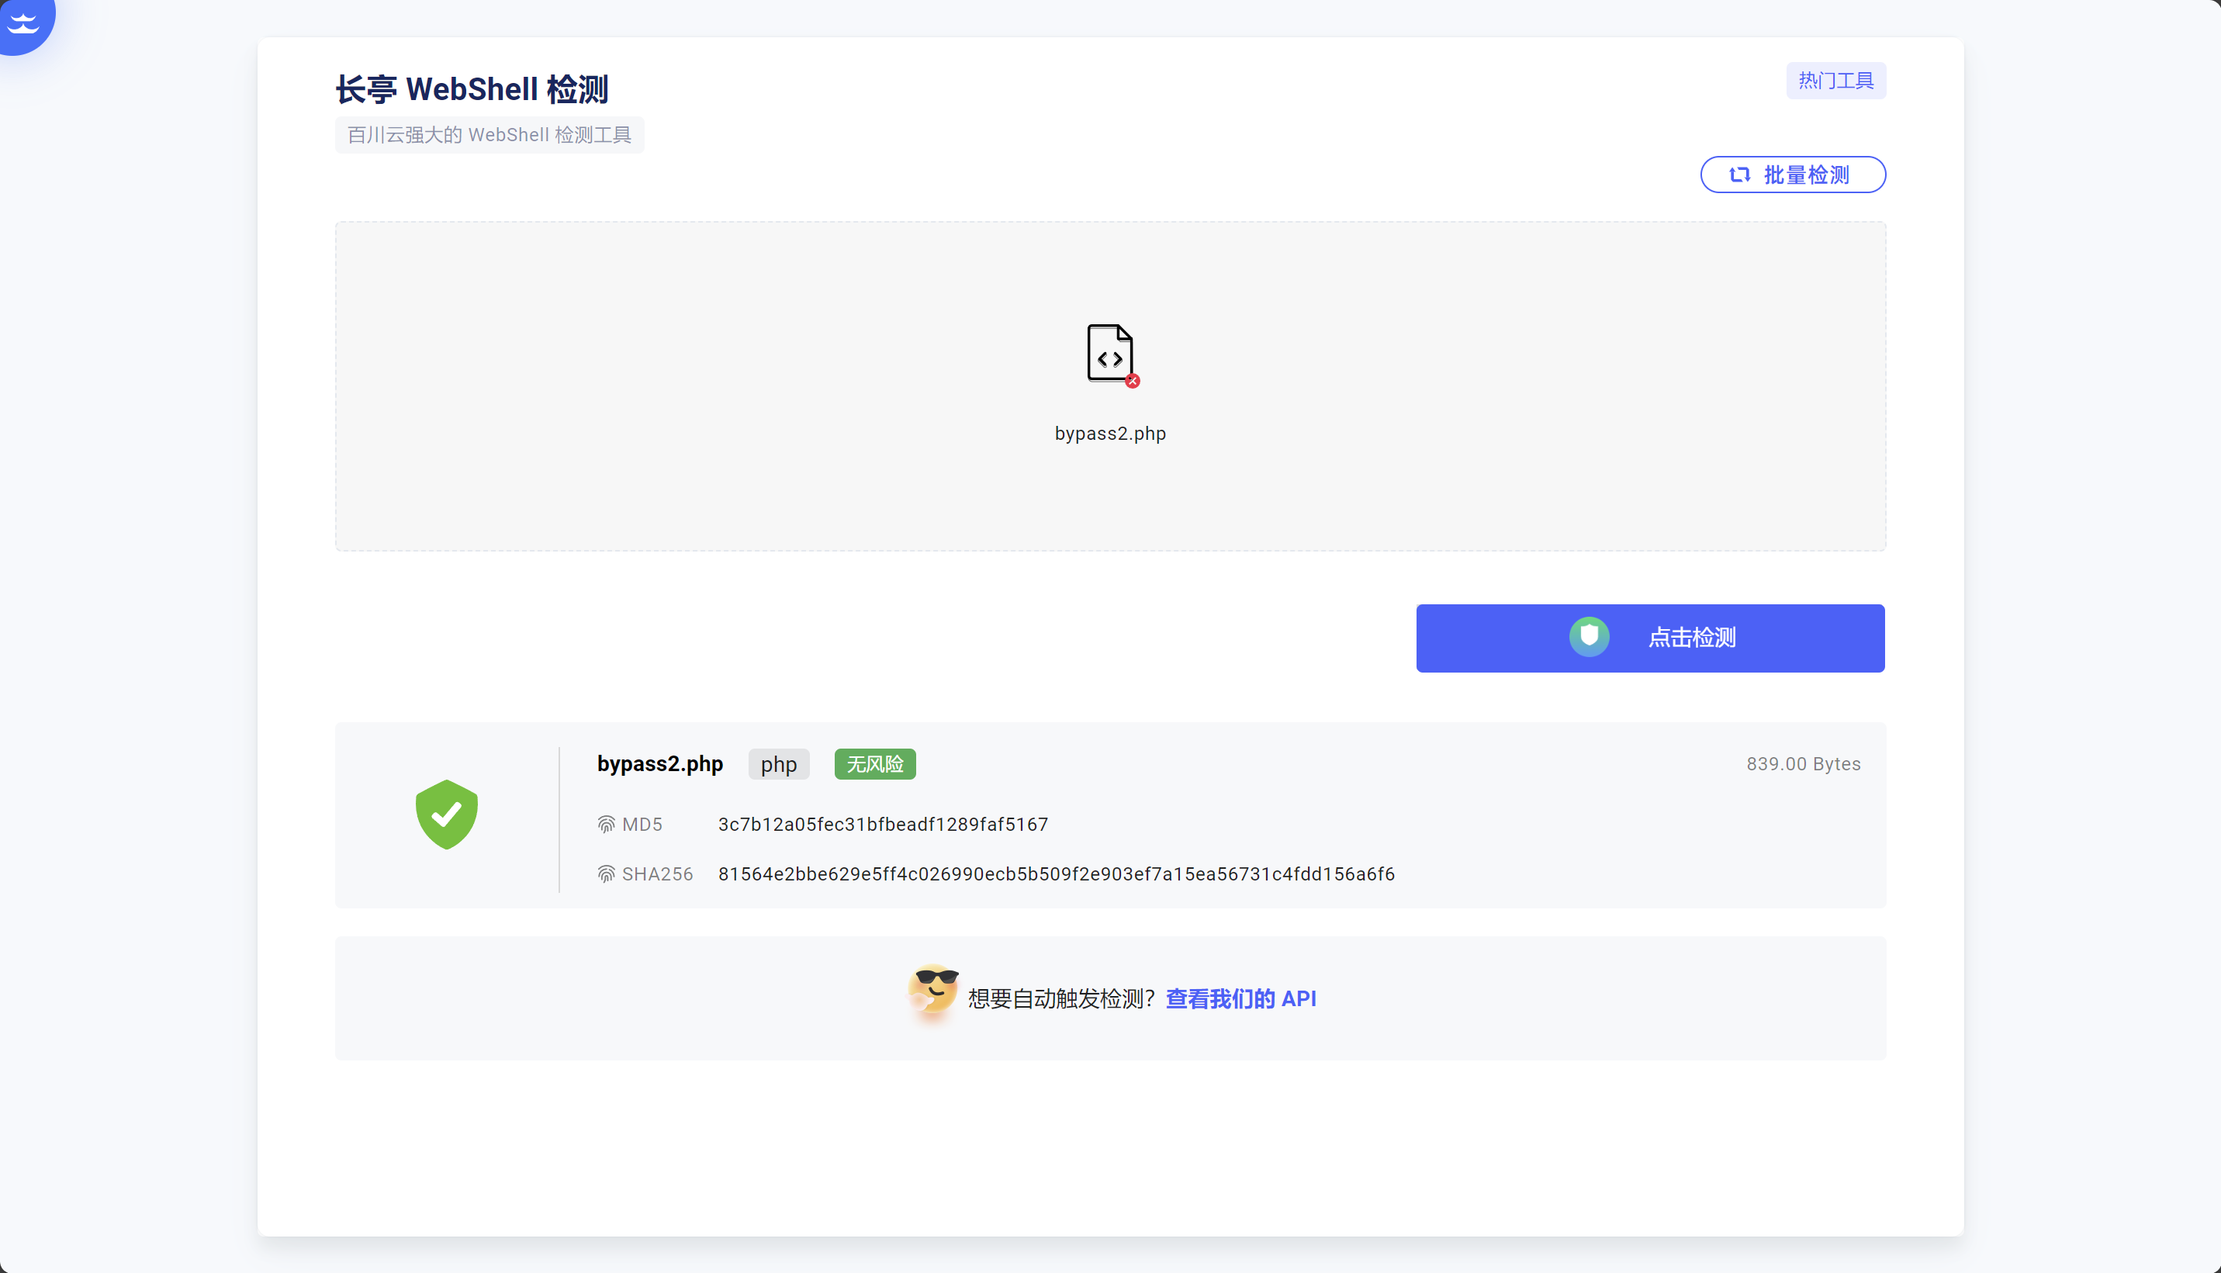Click the shield icon on detect button
2221x1273 pixels.
coord(1588,636)
